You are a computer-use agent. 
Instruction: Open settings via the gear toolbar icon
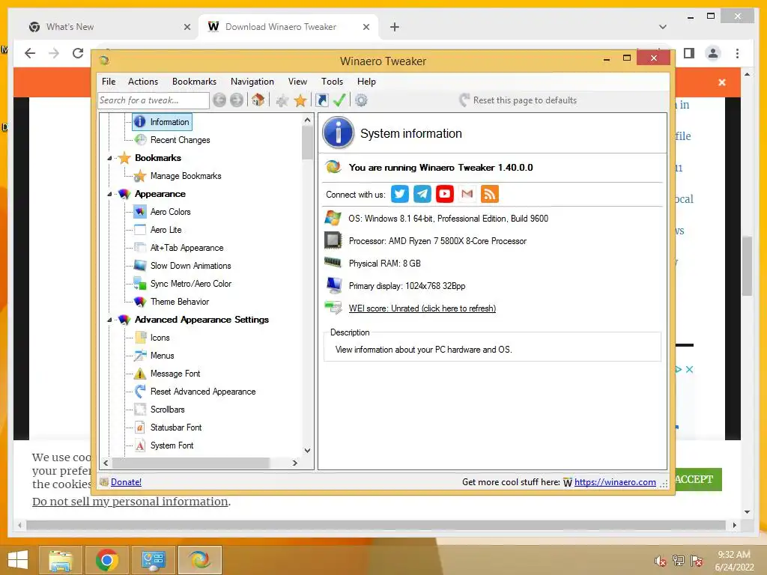[361, 100]
